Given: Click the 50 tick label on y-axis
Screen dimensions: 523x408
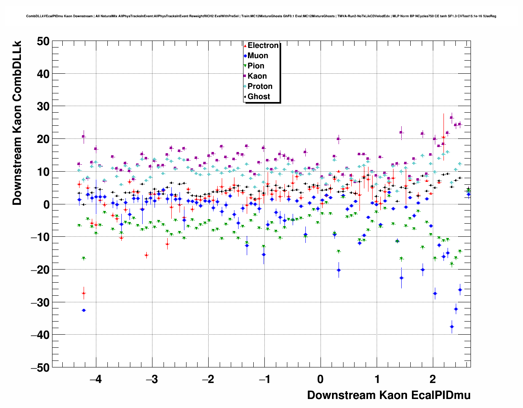Looking at the screenshot, I should click(x=43, y=41).
